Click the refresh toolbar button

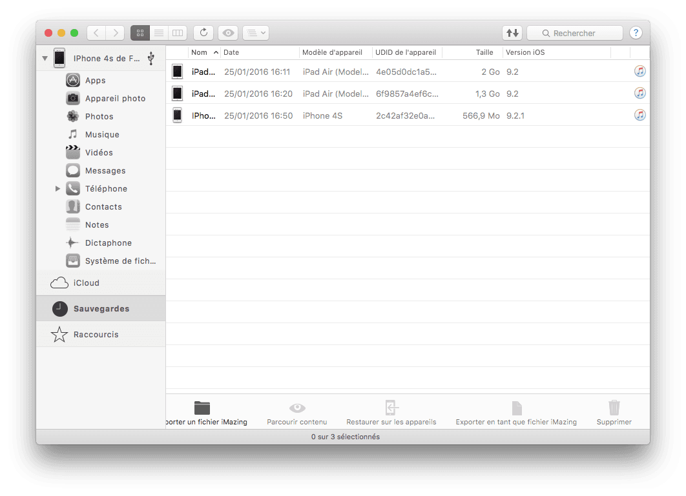pos(203,33)
